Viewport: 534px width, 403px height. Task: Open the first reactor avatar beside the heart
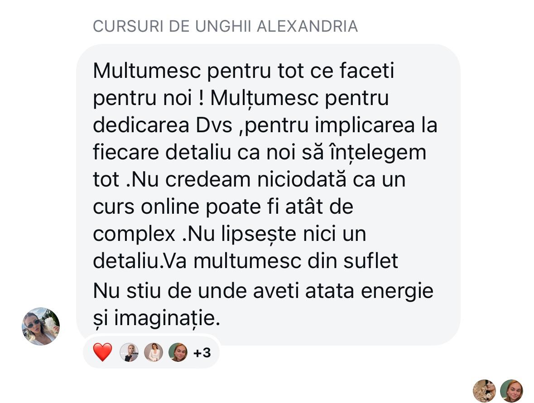[130, 352]
